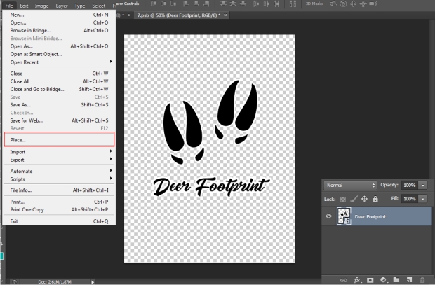
Task: Click the Deer Footprint layer thumbnail
Action: [344, 217]
